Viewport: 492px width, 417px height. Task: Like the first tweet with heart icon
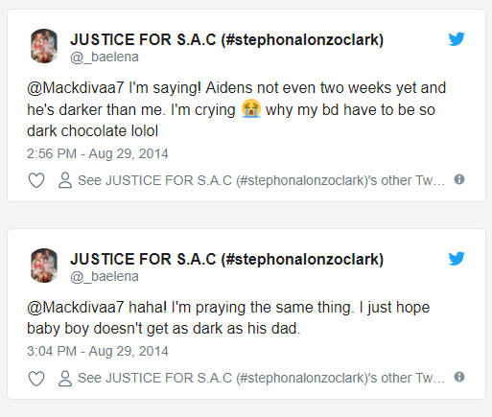point(36,180)
